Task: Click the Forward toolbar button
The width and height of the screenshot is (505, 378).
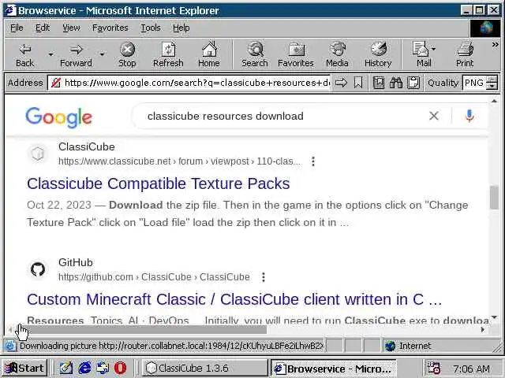Action: 76,55
